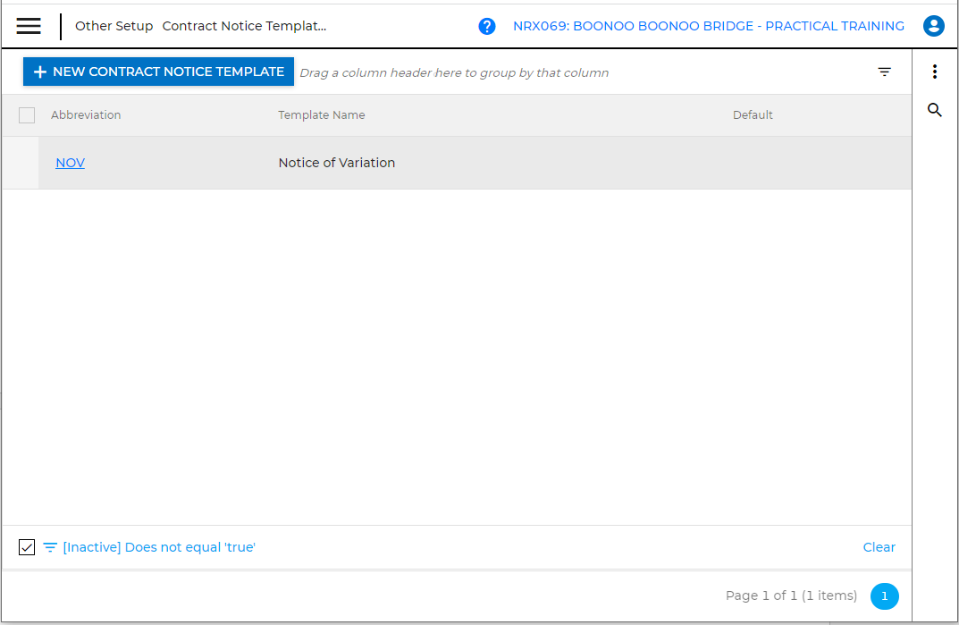This screenshot has height=625, width=959.
Task: Sort by the Abbreviation column header
Action: coord(86,115)
